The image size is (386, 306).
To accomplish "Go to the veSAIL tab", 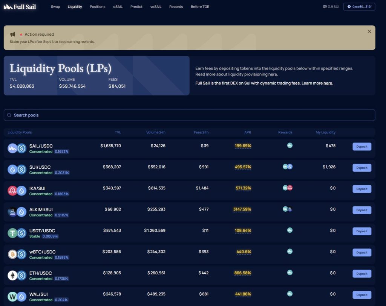I will 156,7.
